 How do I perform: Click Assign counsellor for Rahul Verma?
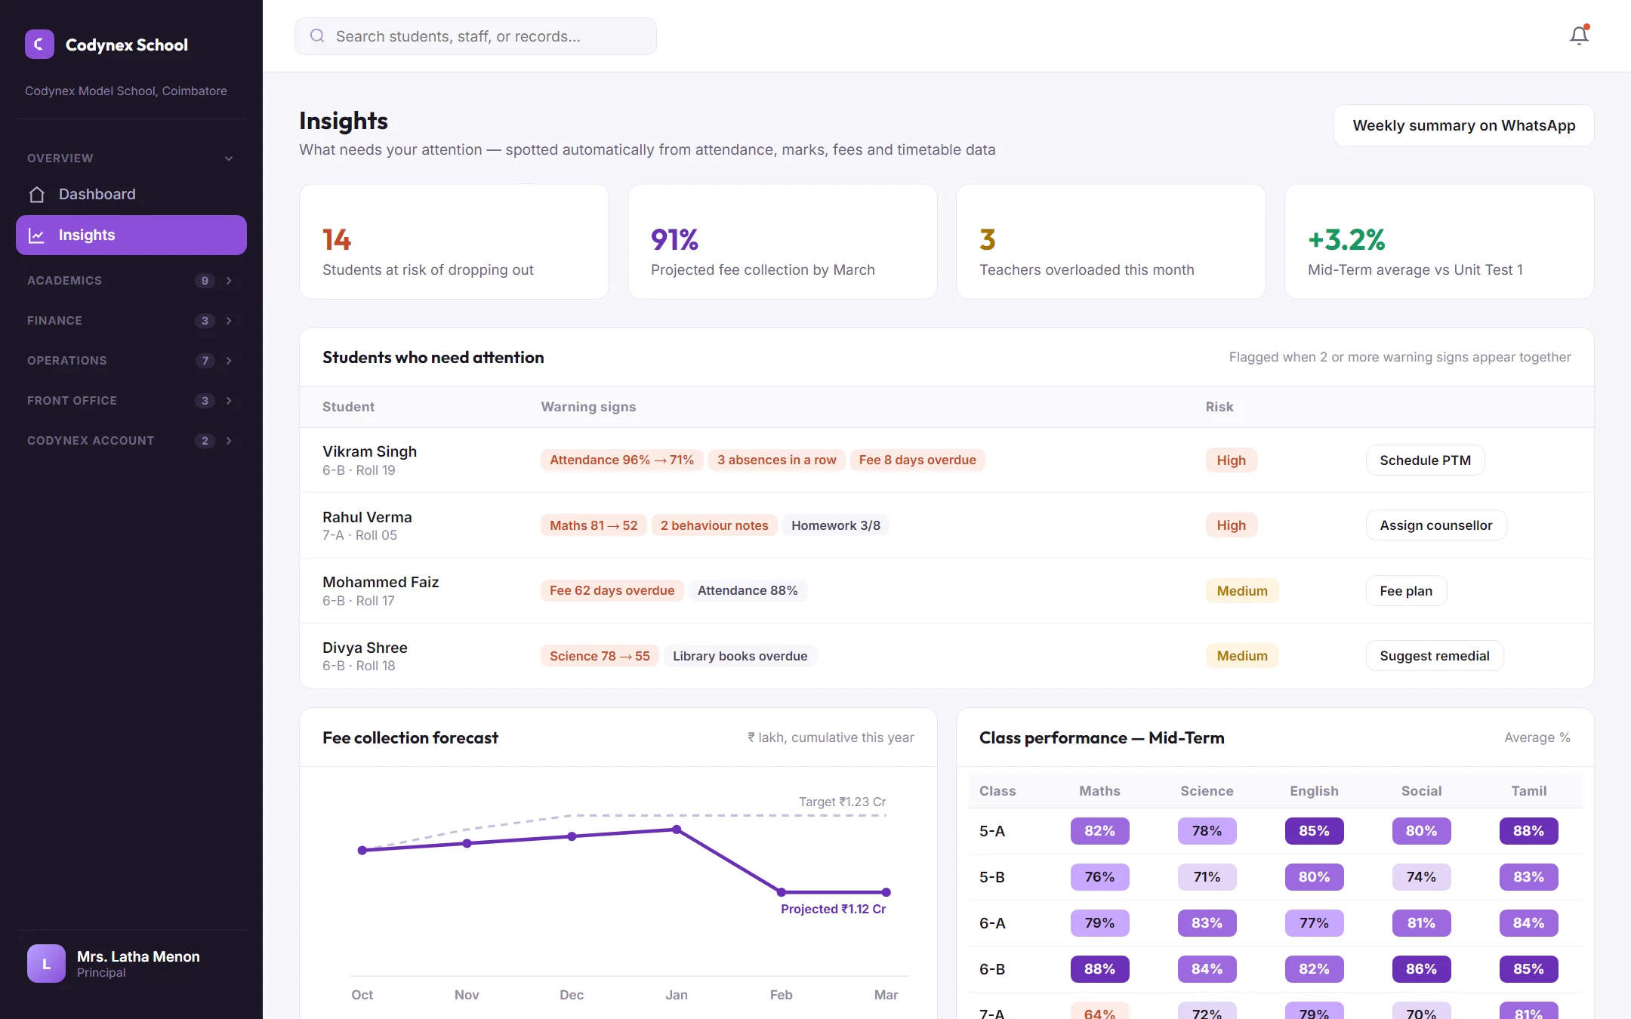click(1435, 525)
